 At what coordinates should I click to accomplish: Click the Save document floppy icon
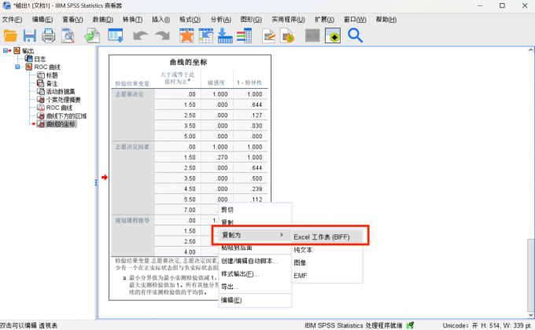click(x=29, y=35)
